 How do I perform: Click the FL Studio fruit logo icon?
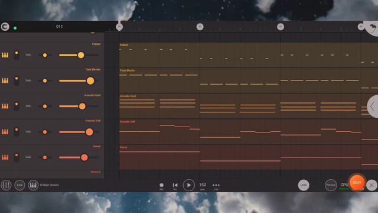point(372,28)
